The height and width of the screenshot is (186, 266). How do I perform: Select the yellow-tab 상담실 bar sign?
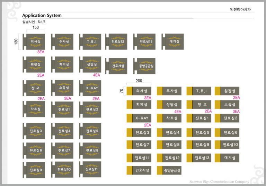click(169, 105)
